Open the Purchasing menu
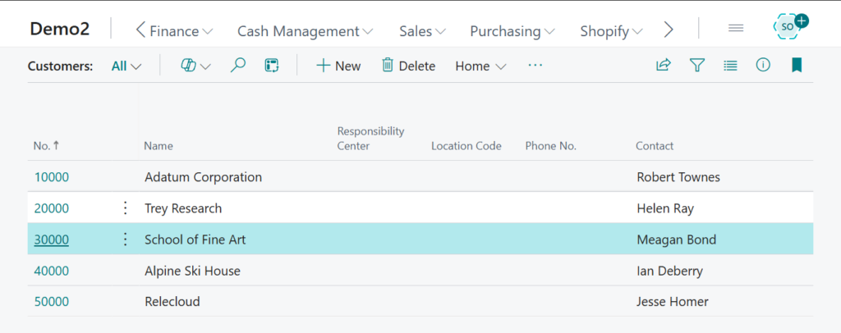This screenshot has width=841, height=333. (512, 31)
